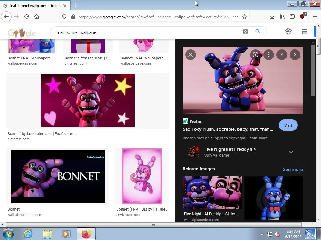The image size is (321, 240).
Task: Click the horizontal scrollbar thumb
Action: pos(154,225)
